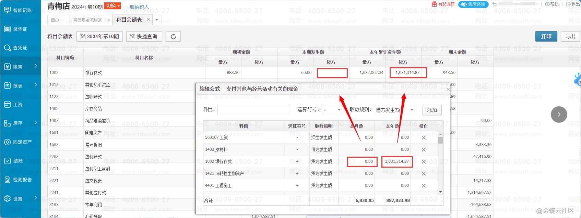Screen dimensions: 581x218
Task: Open the tab list dropdown arrow
Action: [157, 20]
